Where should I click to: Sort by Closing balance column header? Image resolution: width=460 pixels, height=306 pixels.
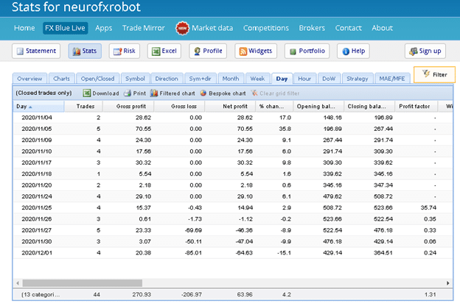369,107
